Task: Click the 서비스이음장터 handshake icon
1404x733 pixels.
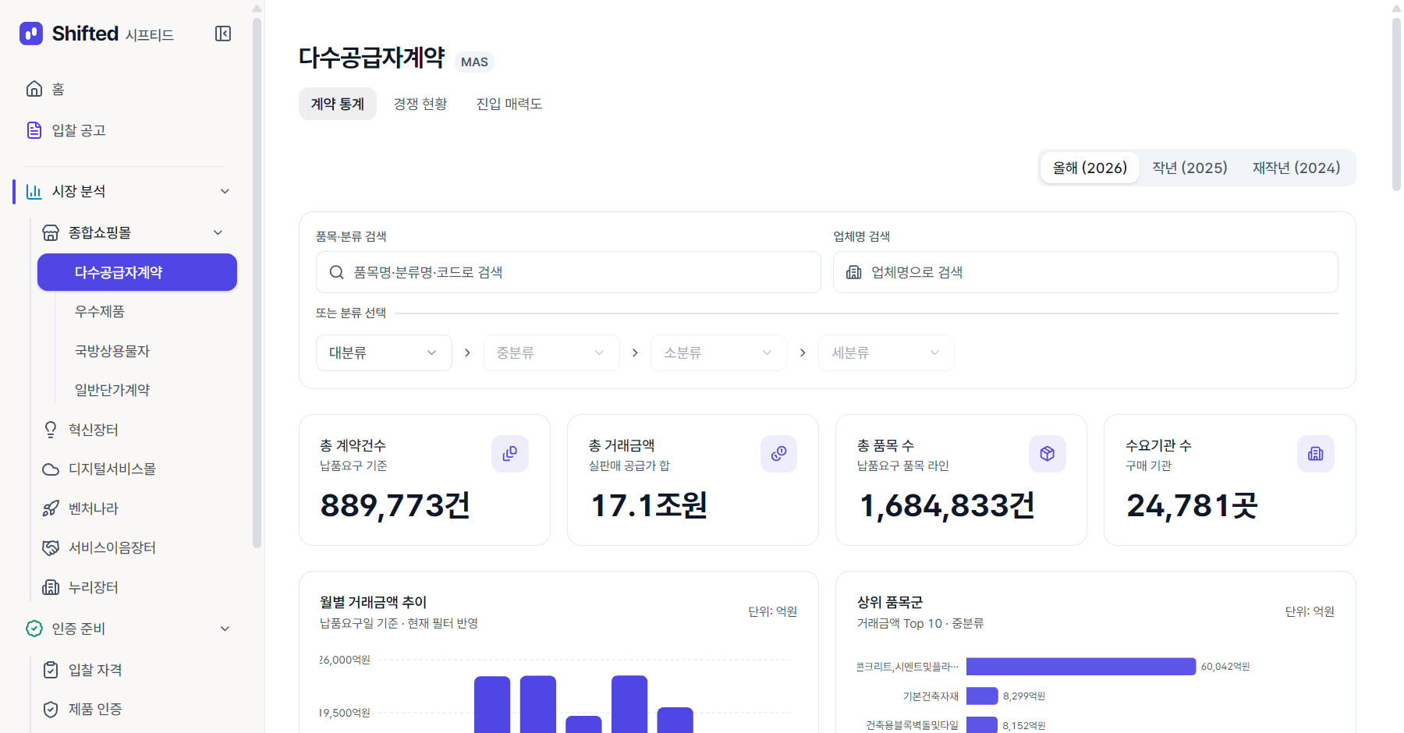Action: tap(51, 548)
